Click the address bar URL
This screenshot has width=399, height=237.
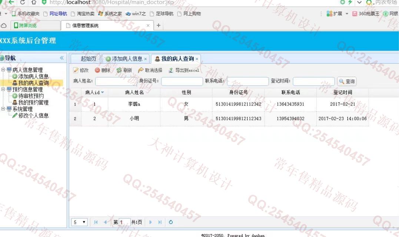pos(112,3)
